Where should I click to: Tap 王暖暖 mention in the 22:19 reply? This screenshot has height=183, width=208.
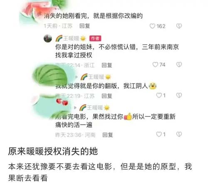96,77
